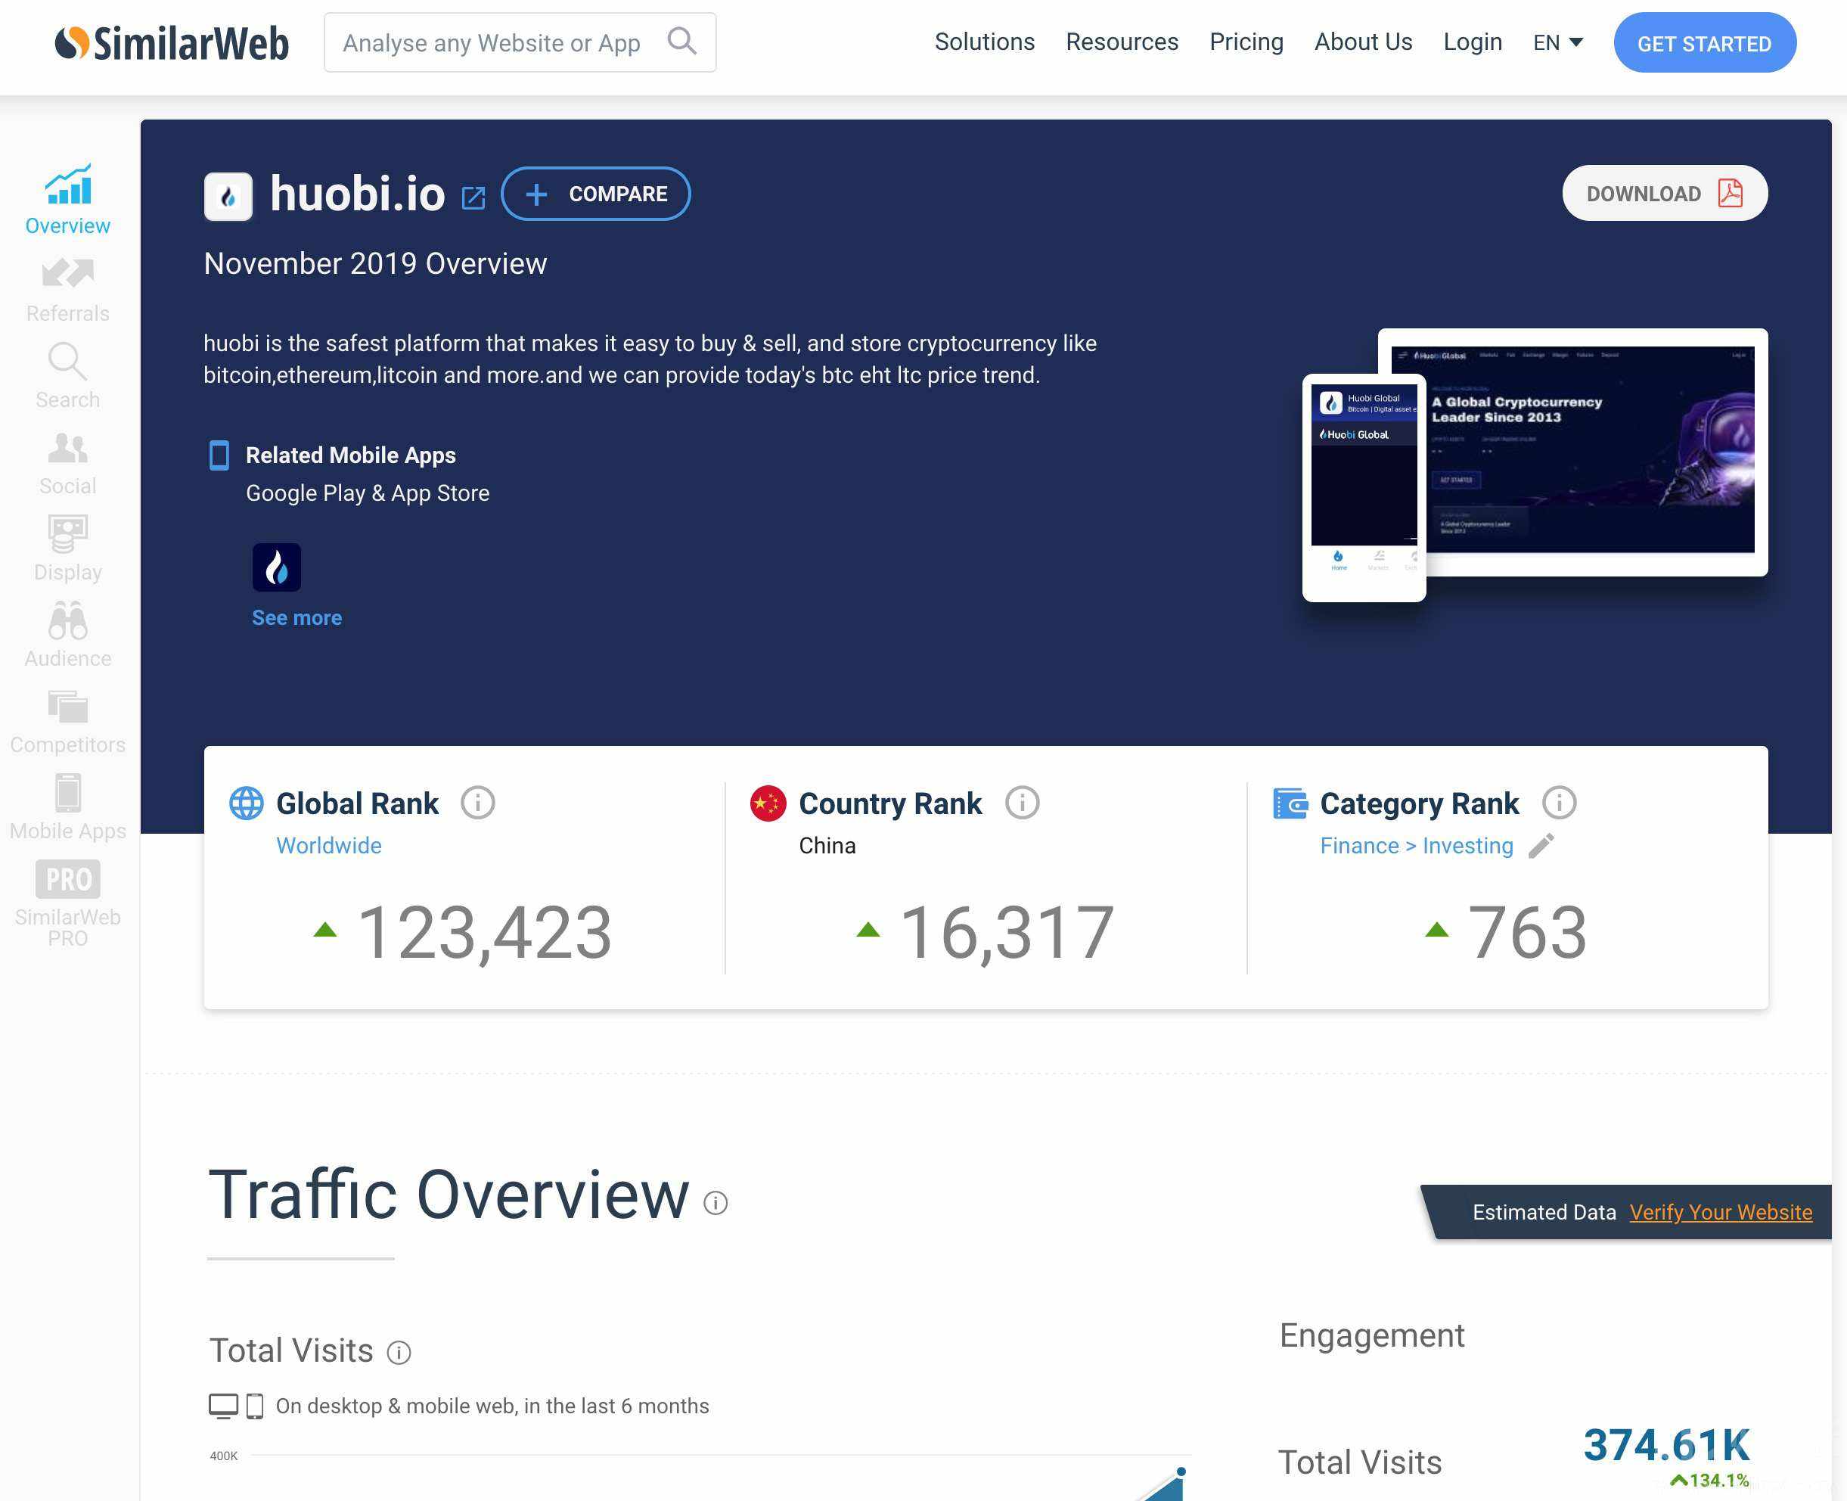Click the Verify Your Website link
1847x1501 pixels.
coord(1721,1212)
